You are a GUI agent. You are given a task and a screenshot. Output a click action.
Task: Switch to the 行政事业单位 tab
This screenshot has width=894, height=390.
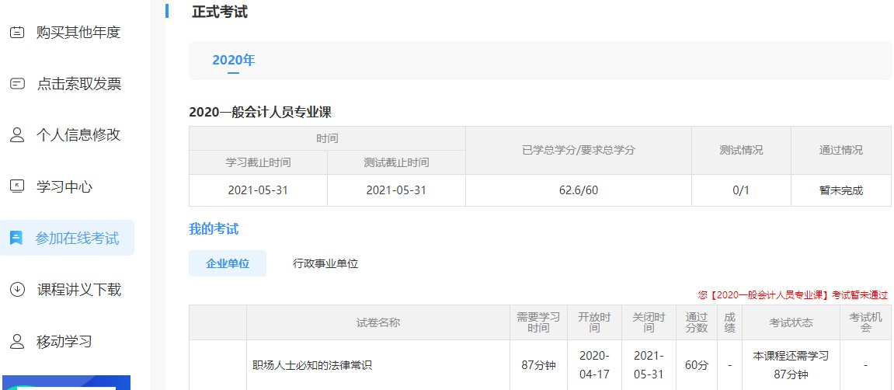coord(325,263)
